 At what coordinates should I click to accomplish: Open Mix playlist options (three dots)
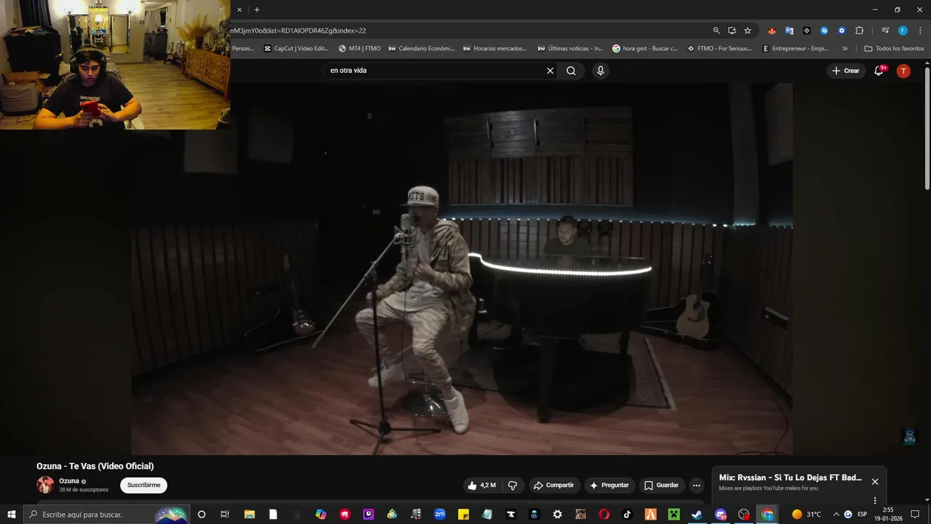tap(875, 501)
